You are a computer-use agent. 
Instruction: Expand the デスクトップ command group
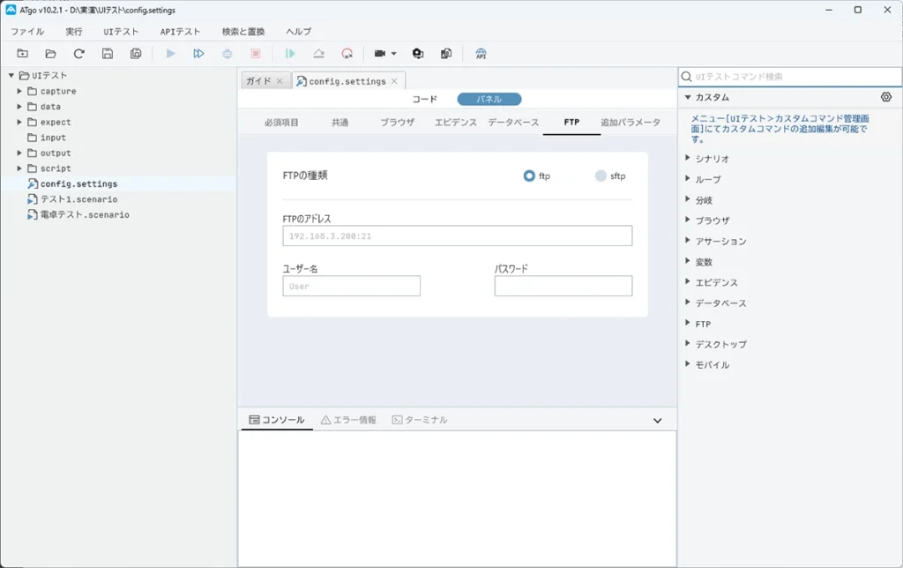pyautogui.click(x=688, y=343)
